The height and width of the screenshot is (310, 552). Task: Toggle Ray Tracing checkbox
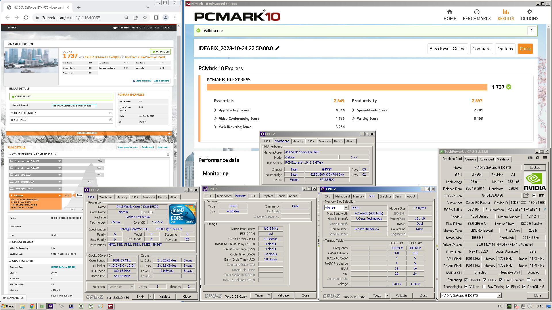pos(484,286)
